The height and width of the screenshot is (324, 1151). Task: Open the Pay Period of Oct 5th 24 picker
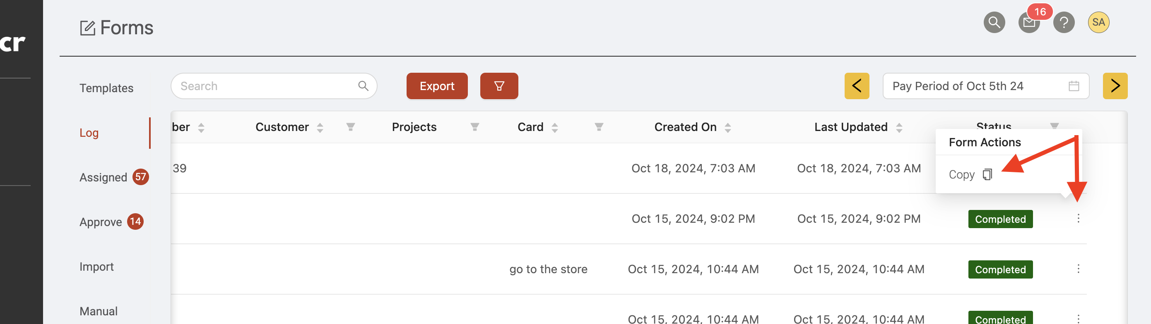coord(986,86)
